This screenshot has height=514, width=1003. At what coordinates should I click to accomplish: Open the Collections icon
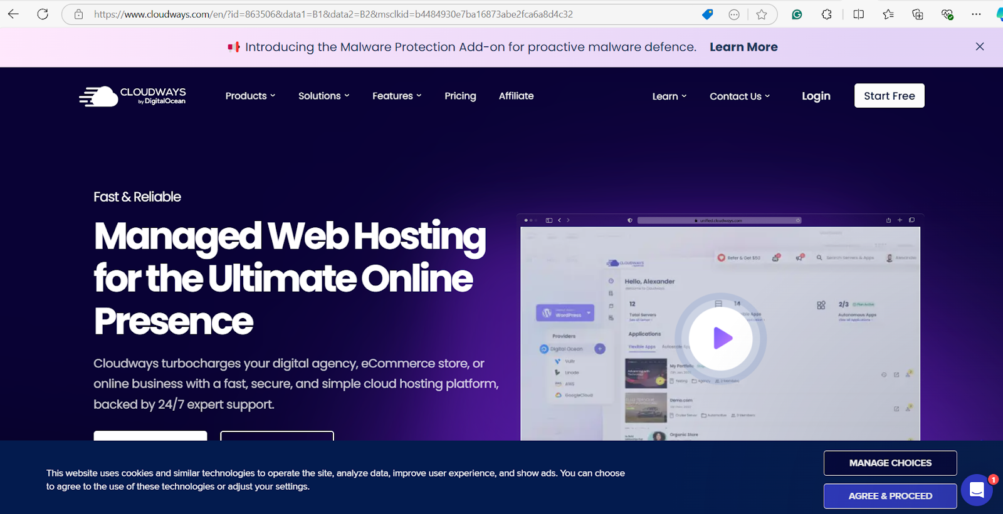coord(918,14)
